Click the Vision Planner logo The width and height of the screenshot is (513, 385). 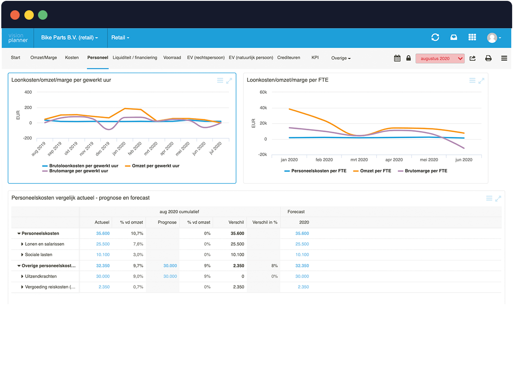tap(18, 38)
